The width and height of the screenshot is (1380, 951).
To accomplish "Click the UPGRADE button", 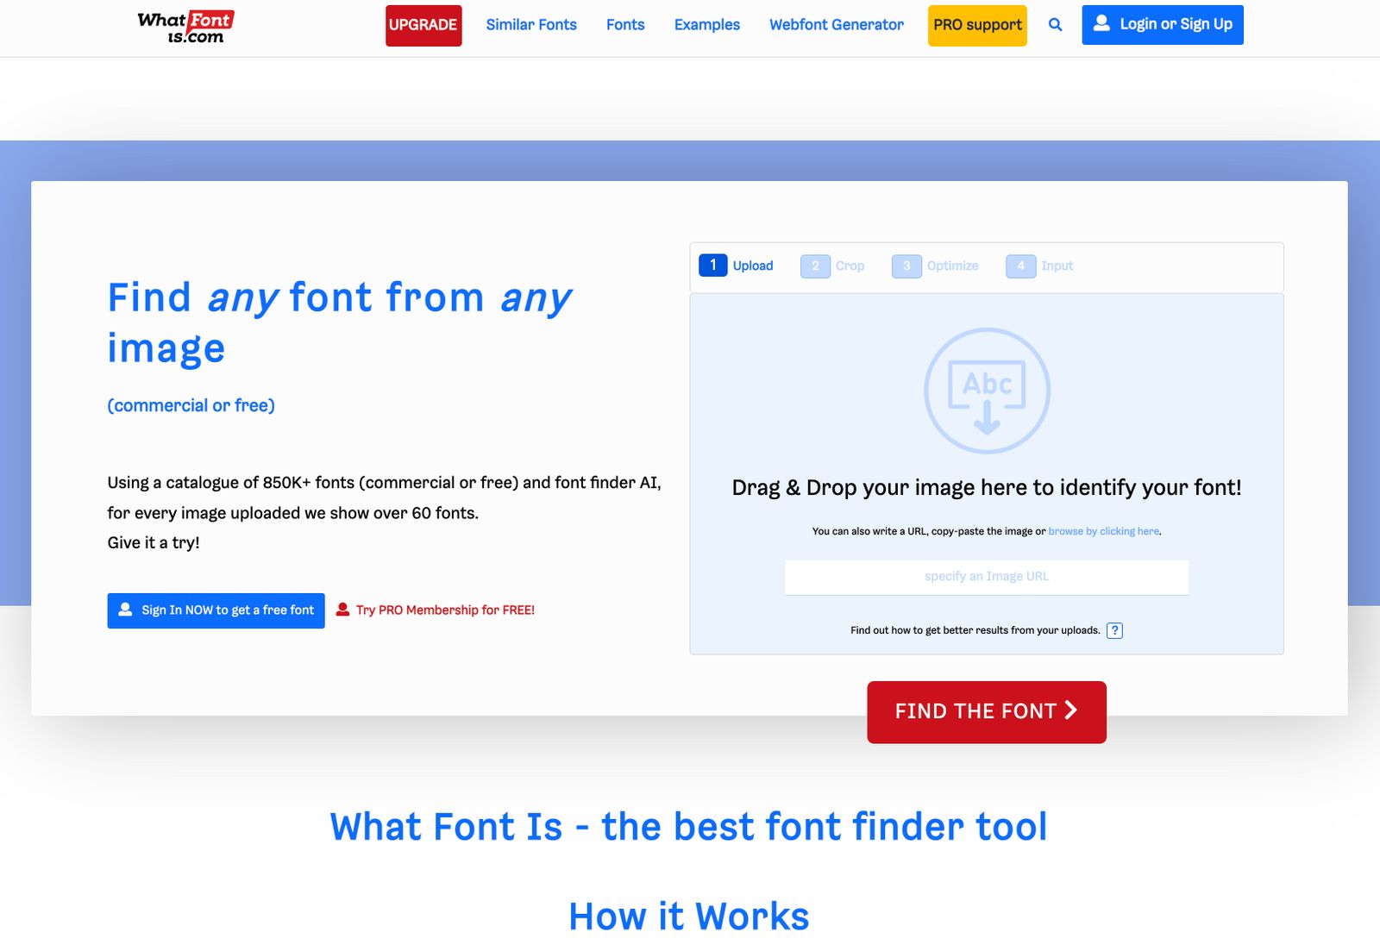I will [423, 25].
